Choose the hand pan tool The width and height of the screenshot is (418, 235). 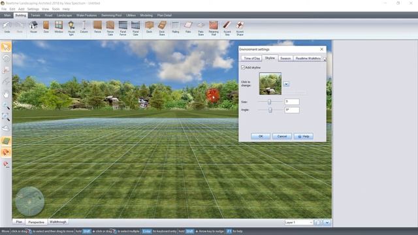click(6, 94)
